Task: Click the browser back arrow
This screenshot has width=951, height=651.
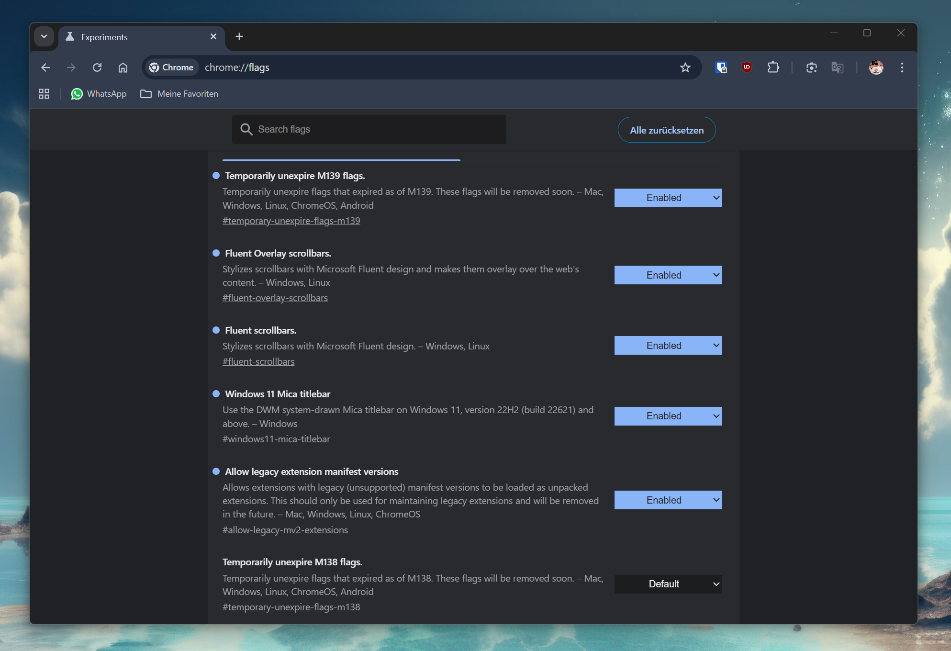Action: (x=45, y=67)
